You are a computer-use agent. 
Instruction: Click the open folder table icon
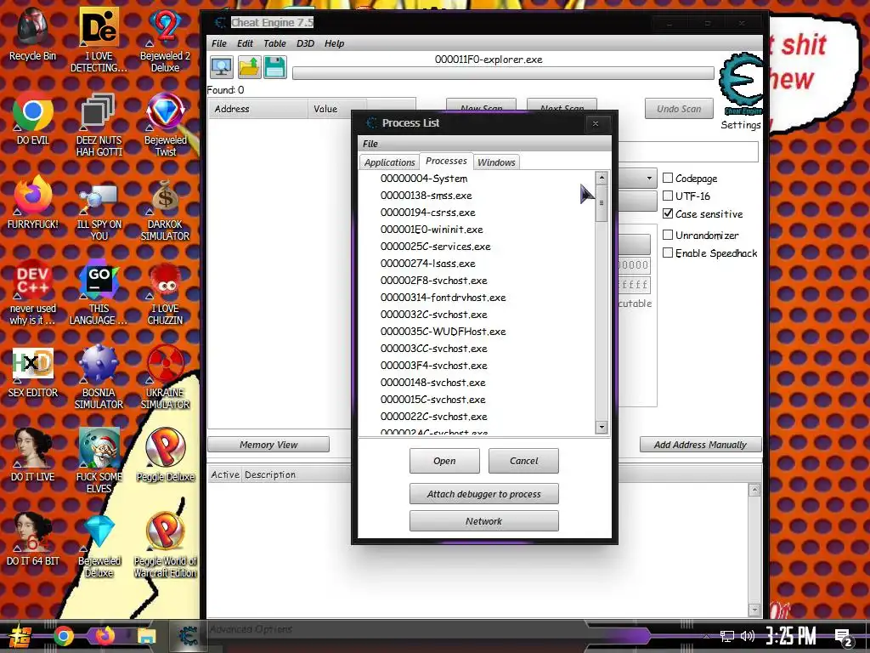[x=249, y=68]
